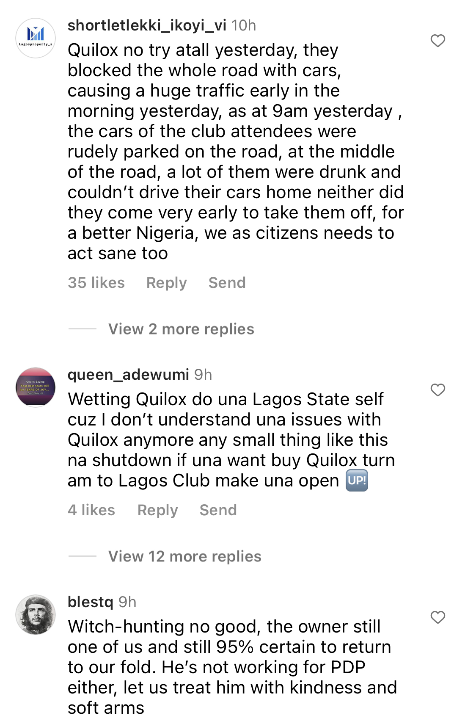Tap the UP! emoji in the comment

point(357,481)
